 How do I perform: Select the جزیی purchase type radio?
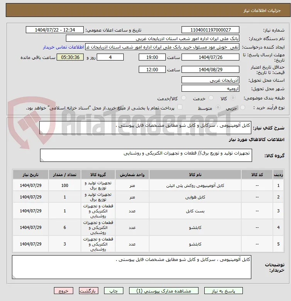point(242,107)
